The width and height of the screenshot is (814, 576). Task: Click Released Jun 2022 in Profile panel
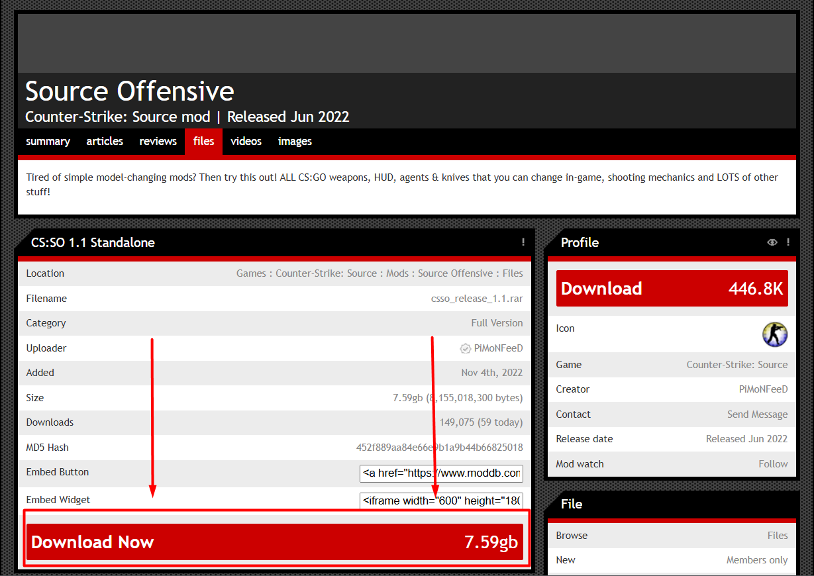pos(747,439)
